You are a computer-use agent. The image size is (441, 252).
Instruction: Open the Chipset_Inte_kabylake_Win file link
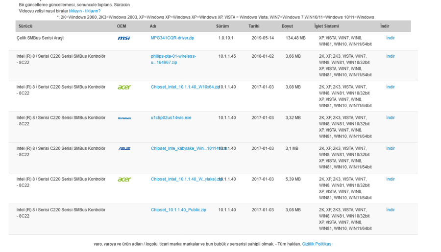tap(189, 148)
